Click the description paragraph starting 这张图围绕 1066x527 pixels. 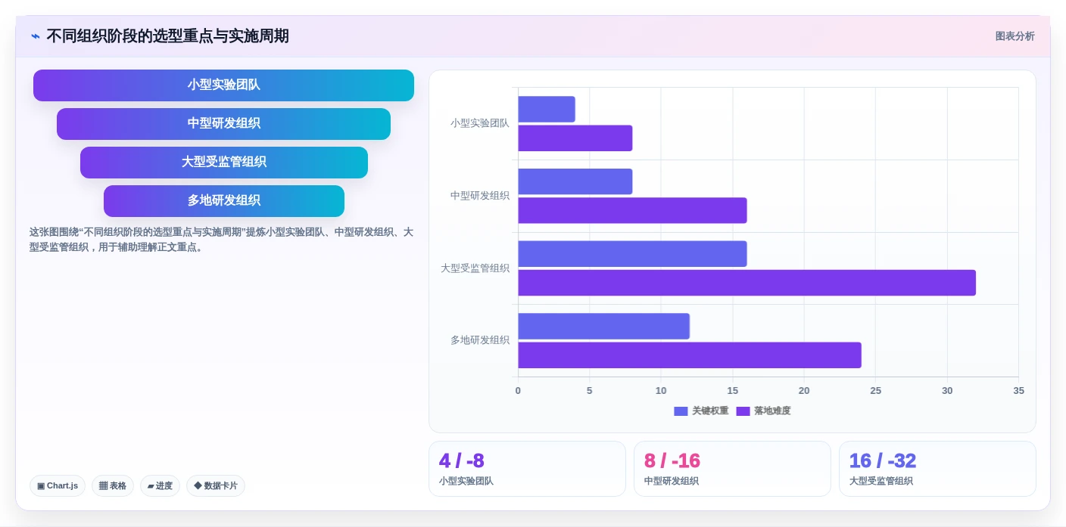point(221,240)
